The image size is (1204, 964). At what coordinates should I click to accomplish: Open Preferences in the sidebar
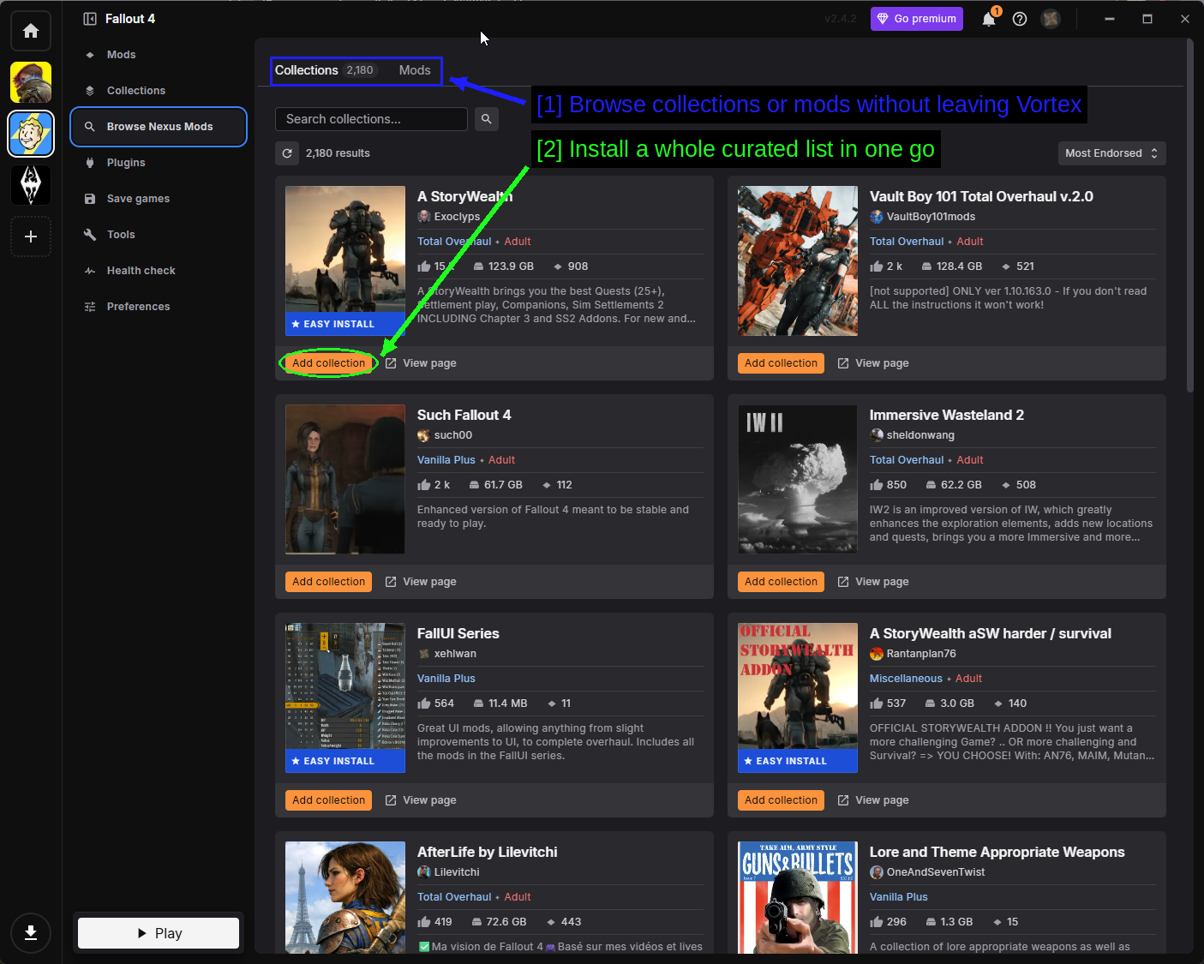159,307
